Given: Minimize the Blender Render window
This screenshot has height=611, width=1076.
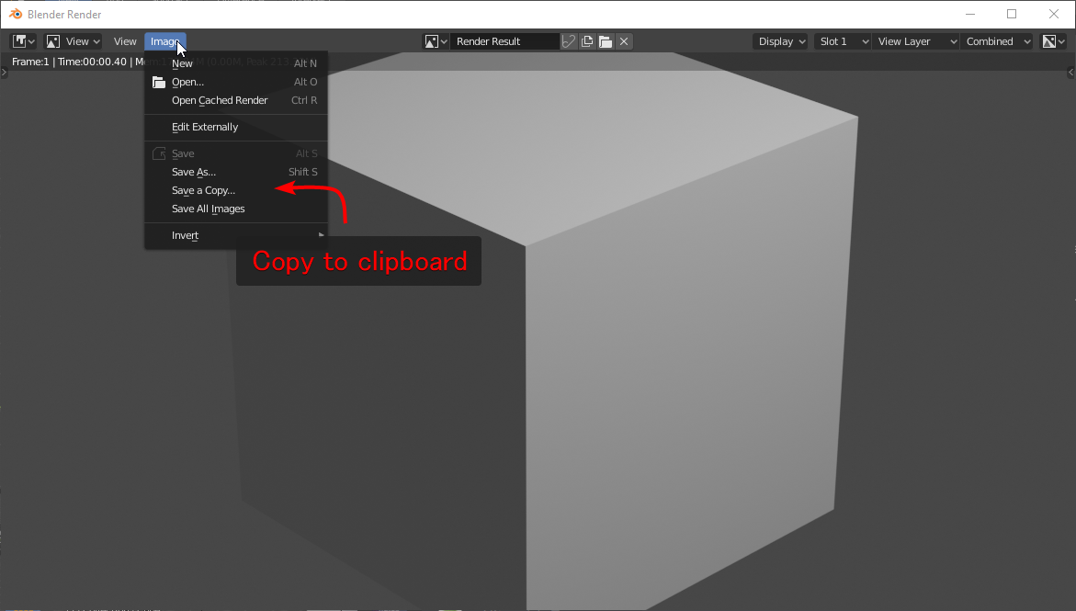Looking at the screenshot, I should point(969,14).
